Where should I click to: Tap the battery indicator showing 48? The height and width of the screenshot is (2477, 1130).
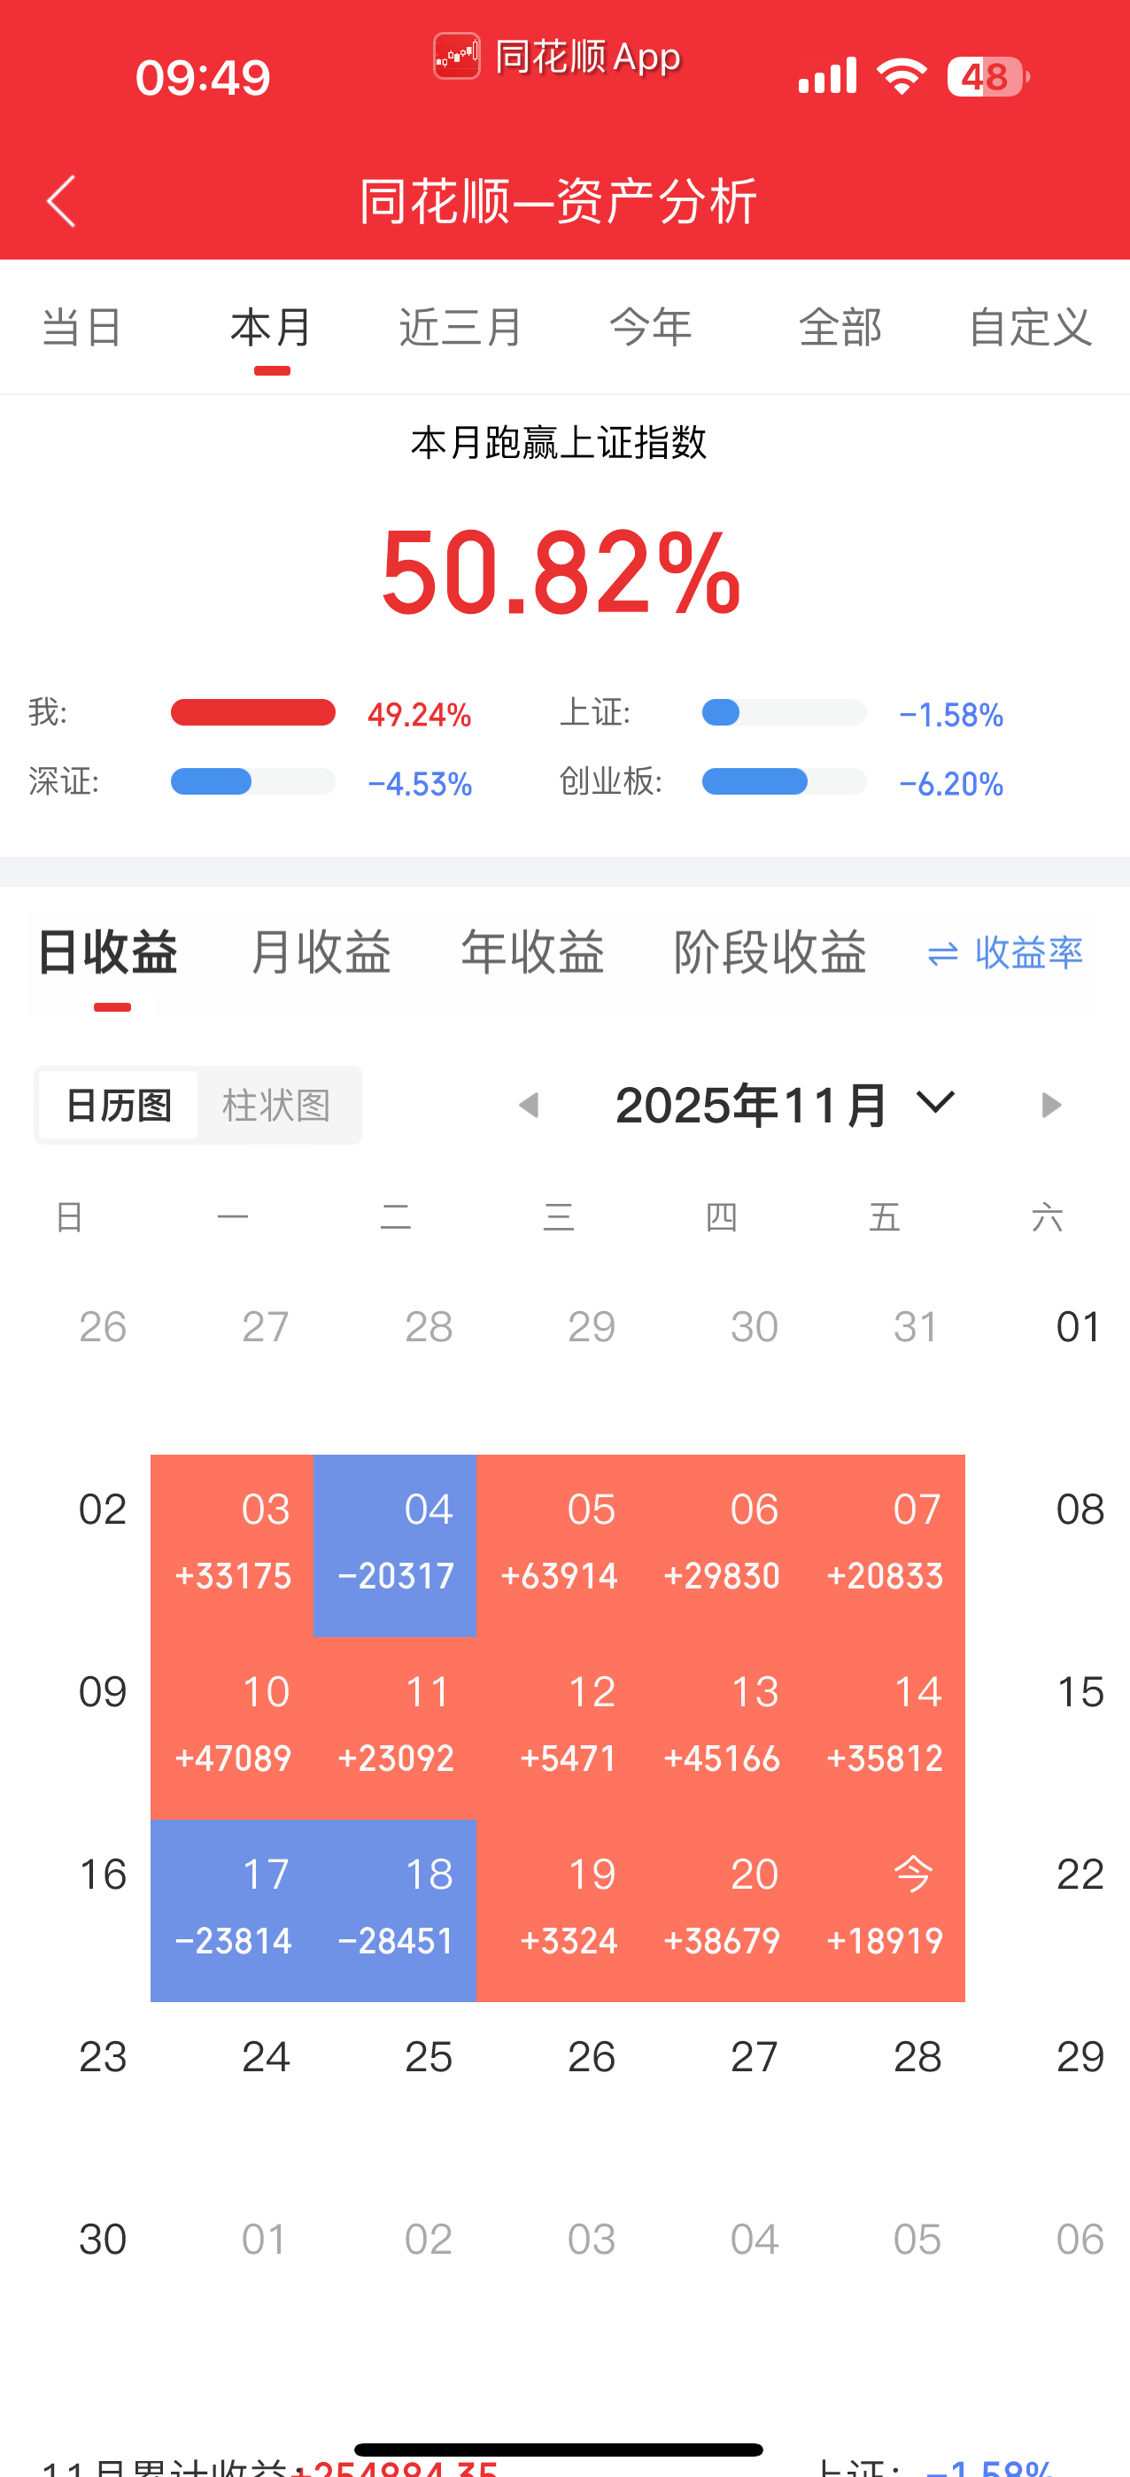[988, 76]
